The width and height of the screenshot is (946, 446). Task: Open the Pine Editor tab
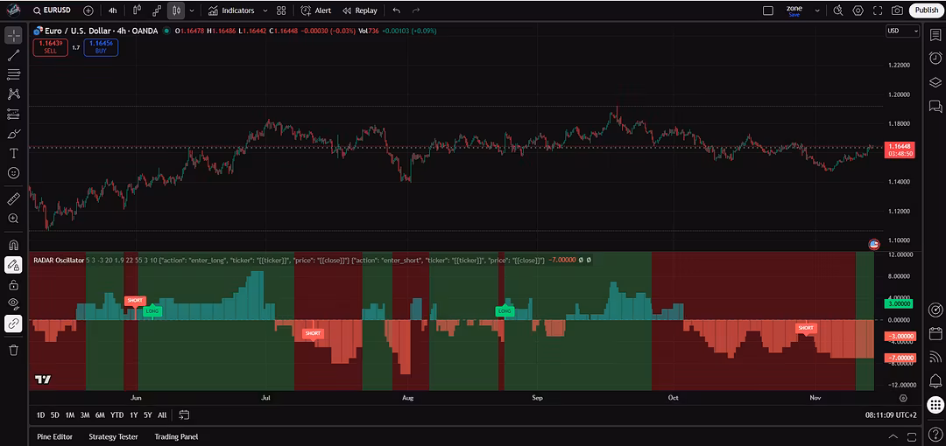[x=54, y=436]
